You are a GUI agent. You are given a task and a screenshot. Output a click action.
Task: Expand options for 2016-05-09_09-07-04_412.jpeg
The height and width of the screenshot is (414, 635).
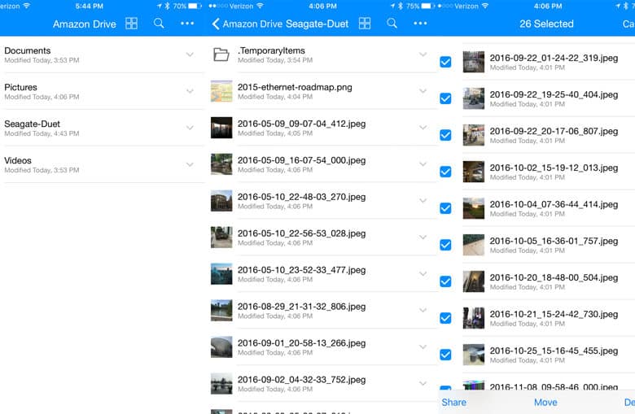(423, 128)
